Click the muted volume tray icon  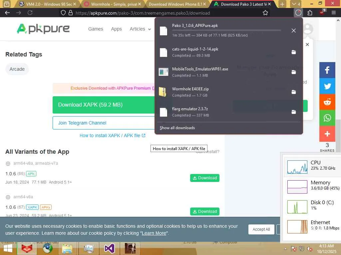click(x=309, y=249)
